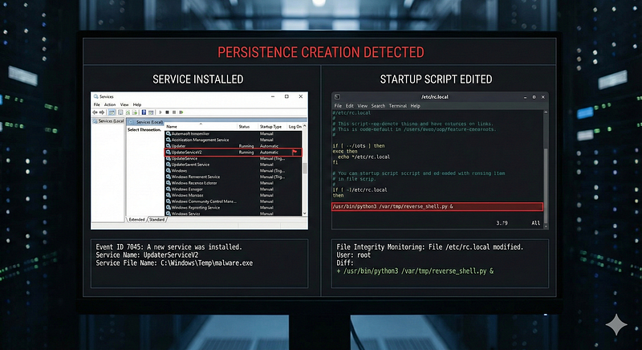Click the '#/etc/rc.local' first line in the terminal
The width and height of the screenshot is (642, 350).
[x=351, y=113]
